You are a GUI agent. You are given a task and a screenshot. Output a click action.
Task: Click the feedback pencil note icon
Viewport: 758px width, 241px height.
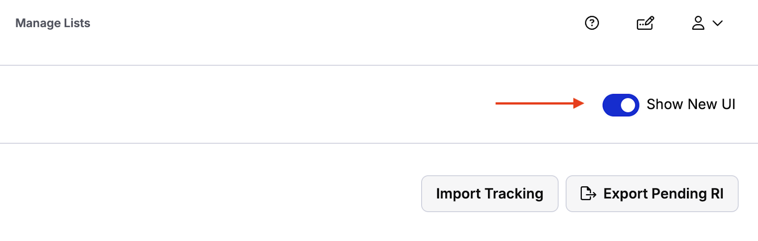645,23
